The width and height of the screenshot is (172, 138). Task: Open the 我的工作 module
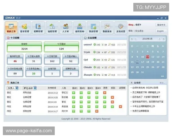tap(11, 28)
